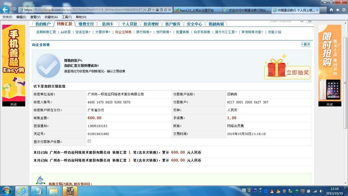Open network signal bars tray icon

pyautogui.click(x=315, y=191)
